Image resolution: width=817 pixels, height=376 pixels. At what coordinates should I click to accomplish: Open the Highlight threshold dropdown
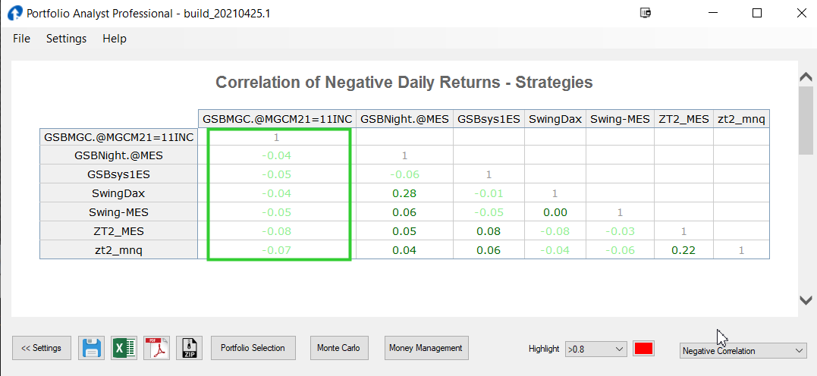595,349
